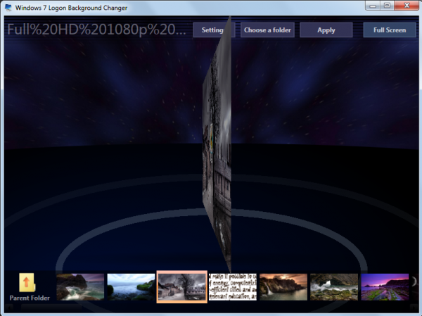
Task: Click the thumbnail strip scrollbar left arrow
Action: tap(9, 308)
